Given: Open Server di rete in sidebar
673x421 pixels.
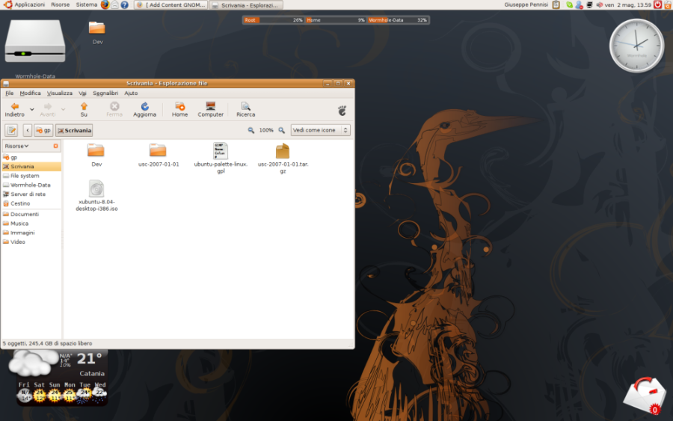Looking at the screenshot, I should 31,194.
